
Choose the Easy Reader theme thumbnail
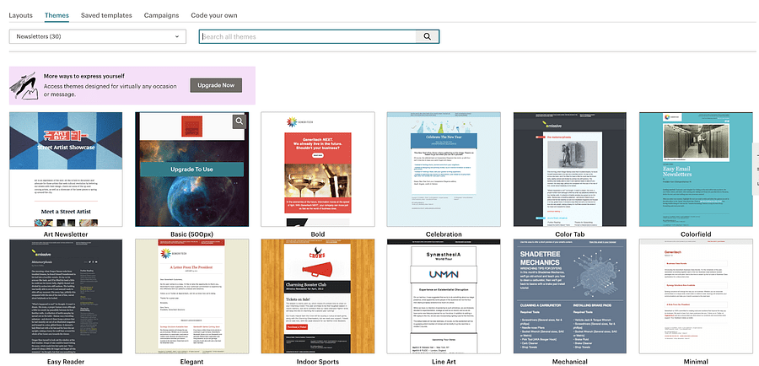point(65,296)
